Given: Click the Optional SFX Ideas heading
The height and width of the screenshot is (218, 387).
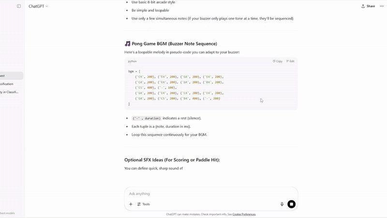Looking at the screenshot, I should (172, 160).
